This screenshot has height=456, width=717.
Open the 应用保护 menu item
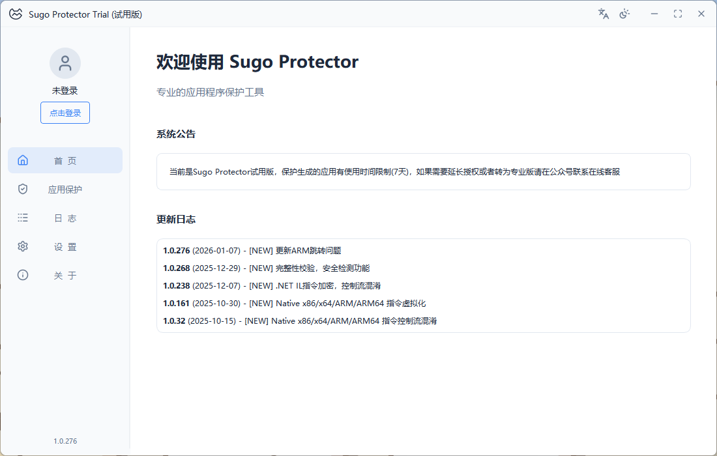point(65,190)
